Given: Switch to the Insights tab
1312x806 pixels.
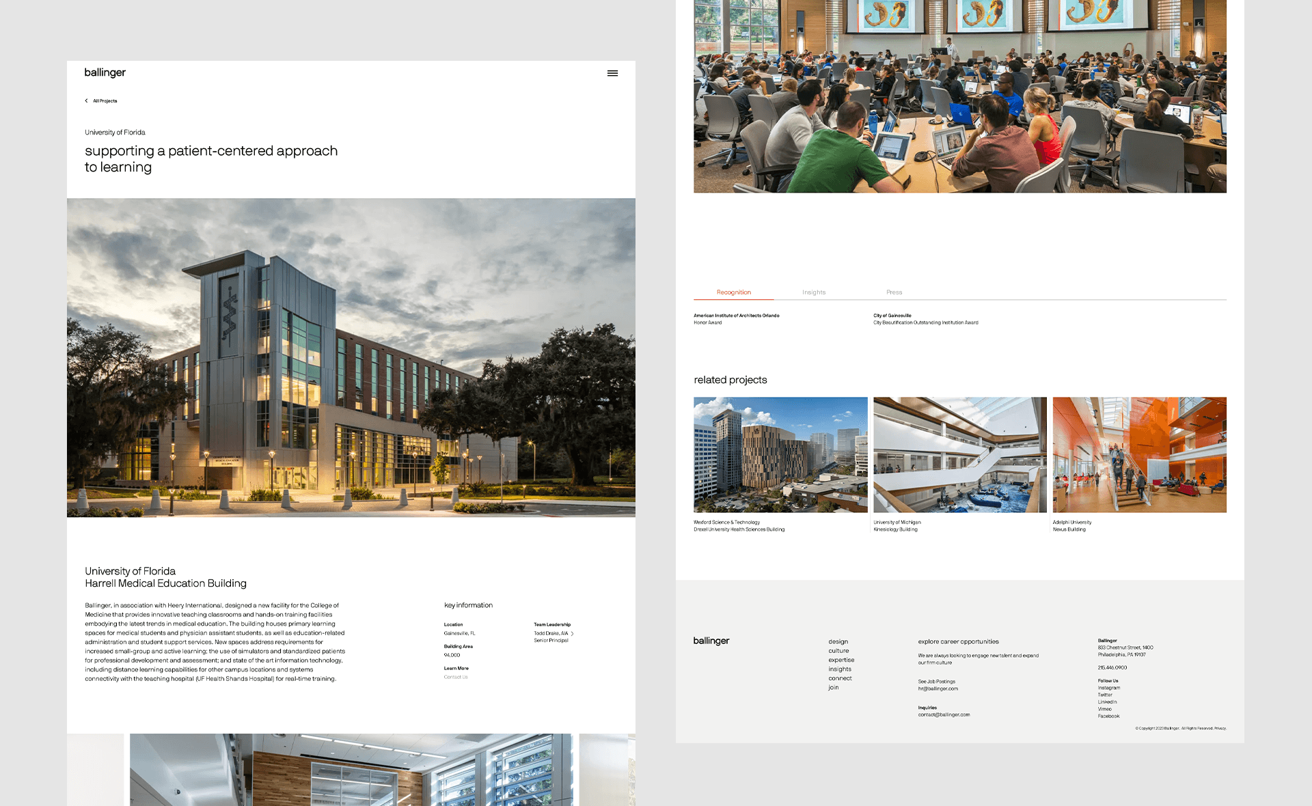Looking at the screenshot, I should click(814, 292).
